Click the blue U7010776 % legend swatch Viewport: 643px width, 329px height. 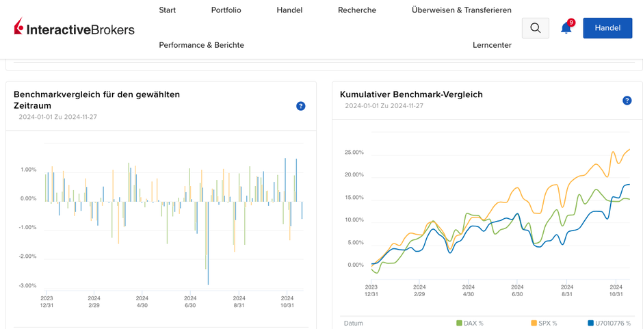590,324
